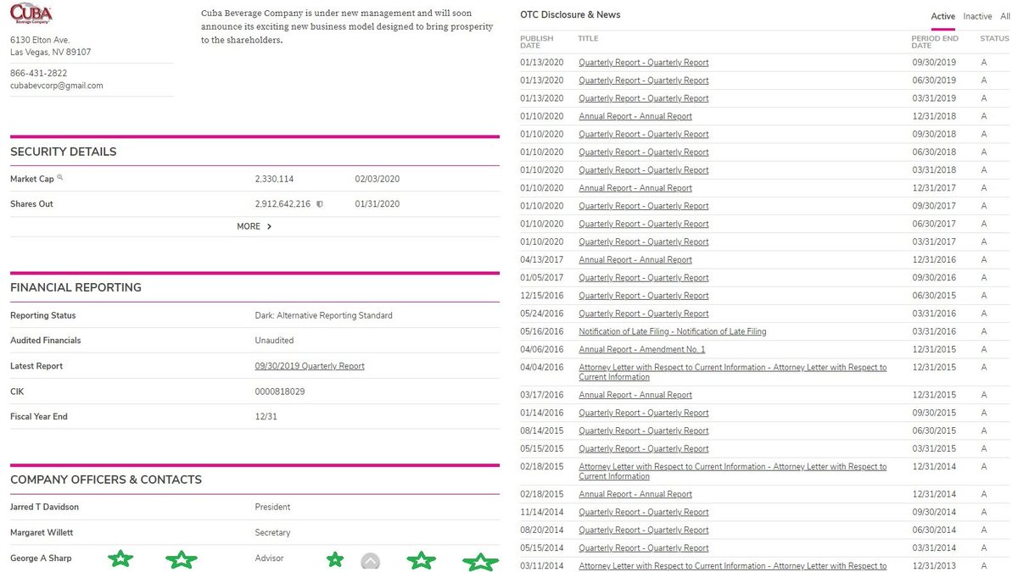Open Quarterly Report published 12/15/2016
This screenshot has height=572, width=1018.
pyautogui.click(x=644, y=296)
